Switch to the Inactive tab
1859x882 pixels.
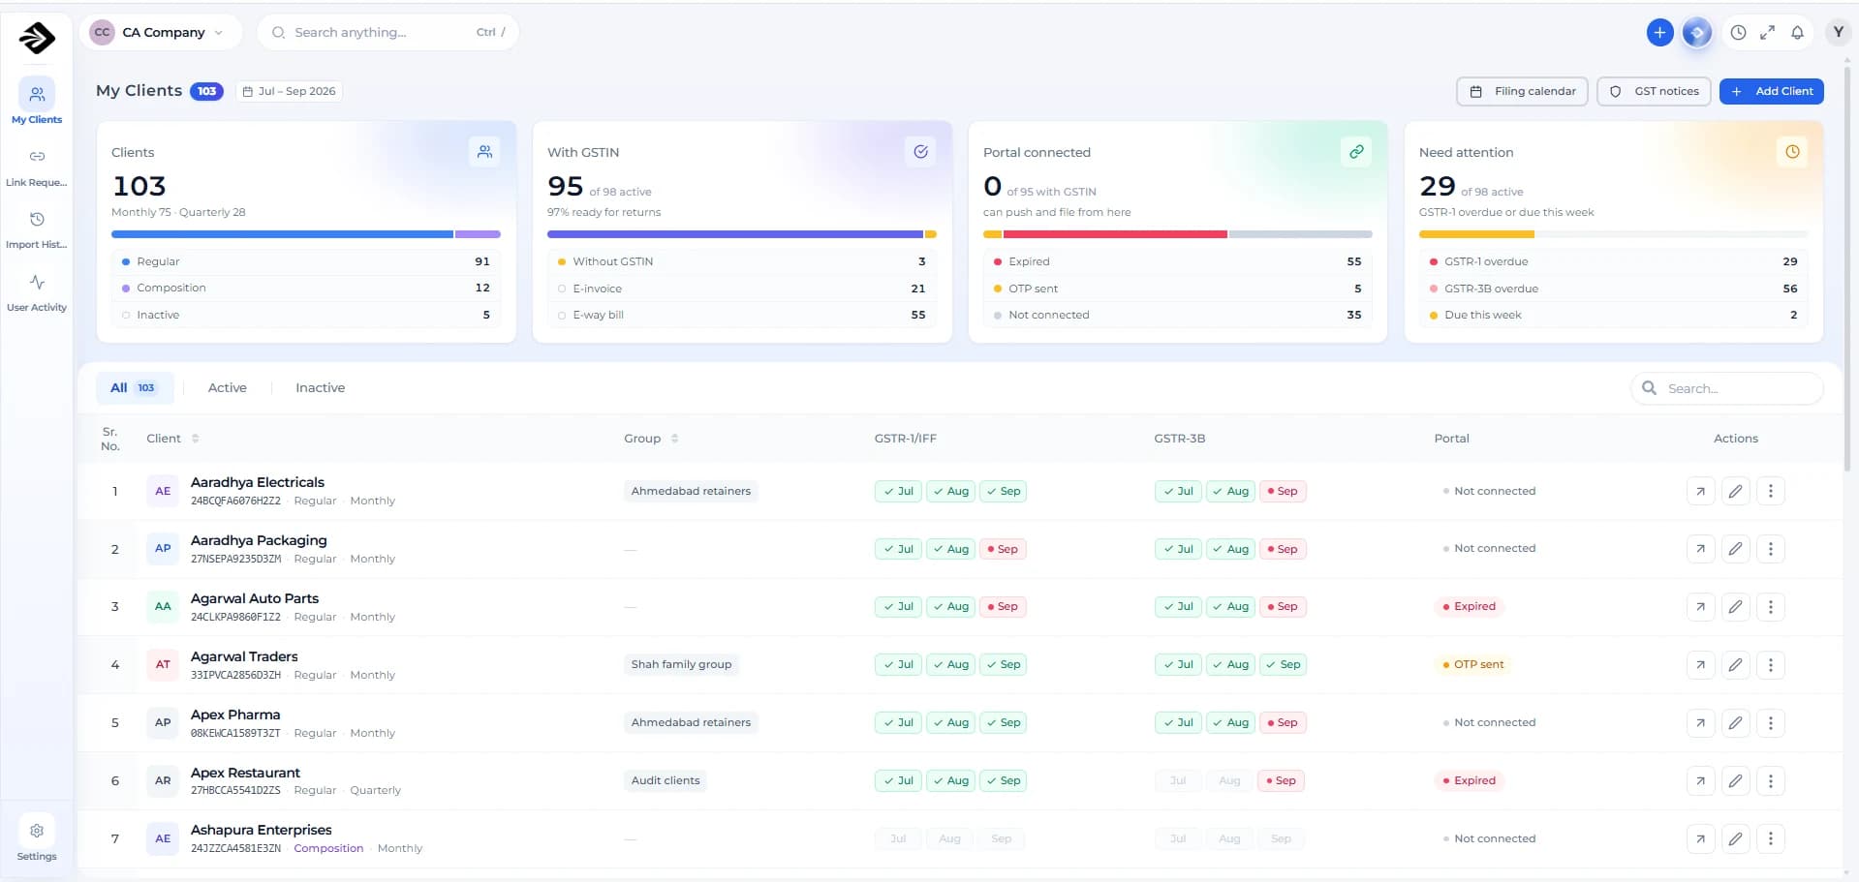[320, 388]
